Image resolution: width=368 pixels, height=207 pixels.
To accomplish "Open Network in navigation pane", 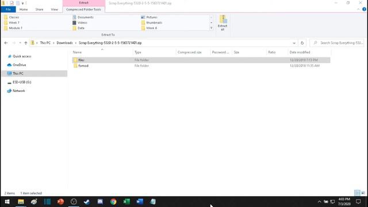I will click(18, 91).
